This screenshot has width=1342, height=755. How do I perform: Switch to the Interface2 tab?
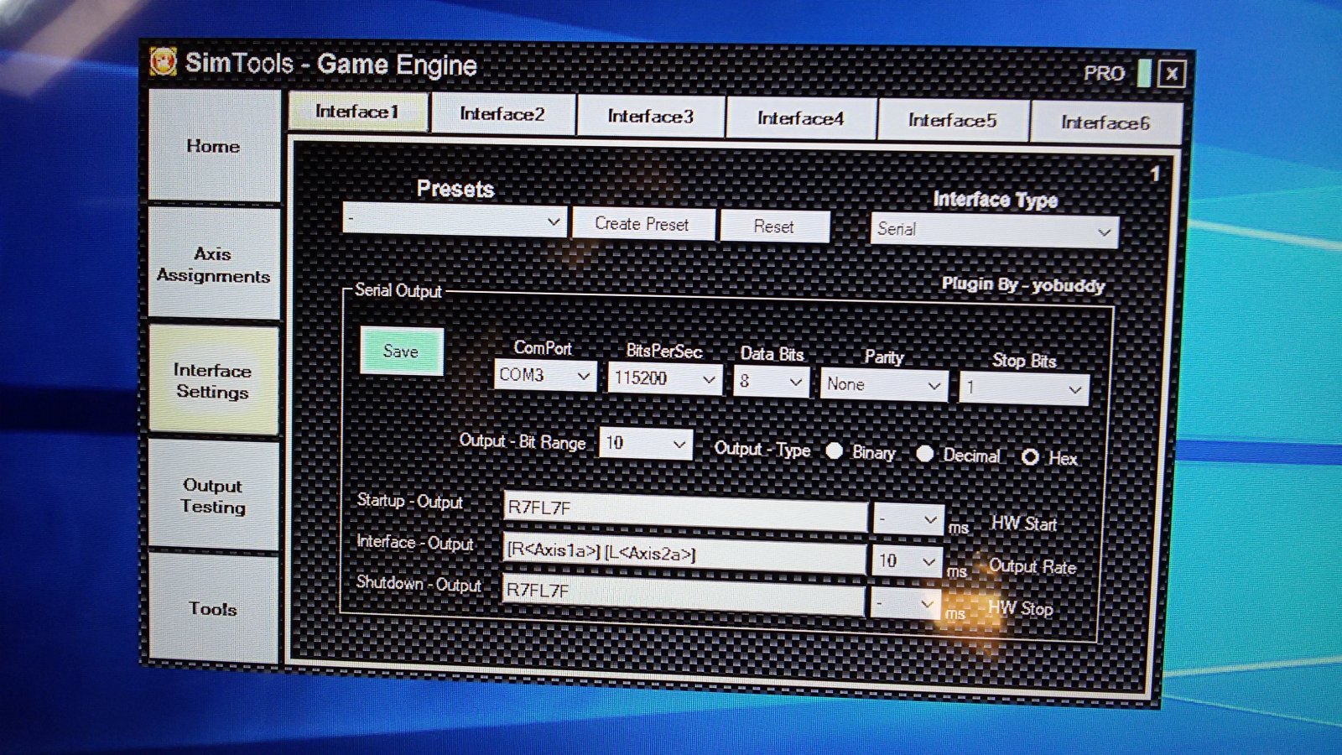(503, 114)
